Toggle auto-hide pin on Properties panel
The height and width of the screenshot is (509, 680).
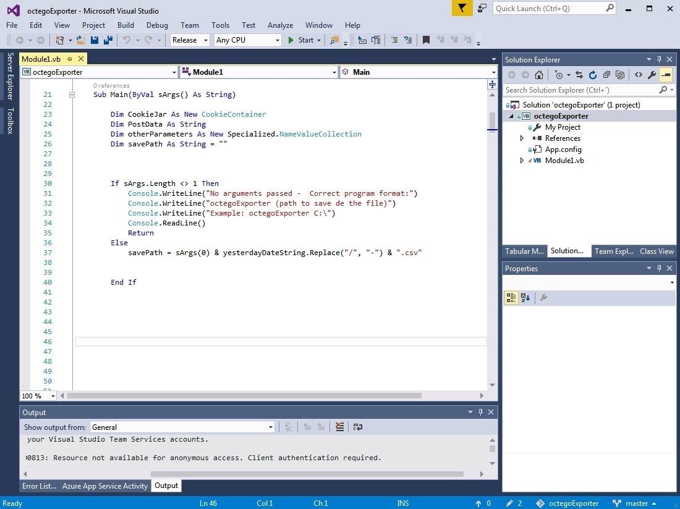coord(659,268)
